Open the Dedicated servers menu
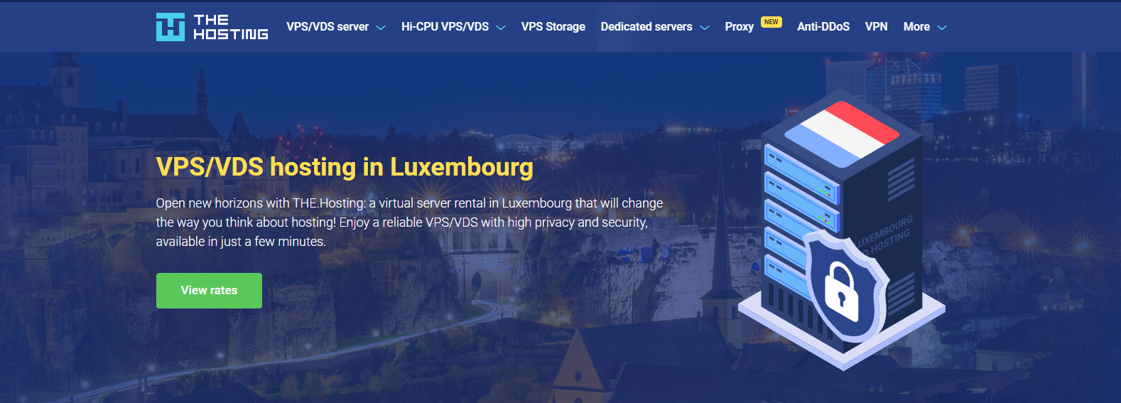This screenshot has width=1121, height=403. [646, 27]
